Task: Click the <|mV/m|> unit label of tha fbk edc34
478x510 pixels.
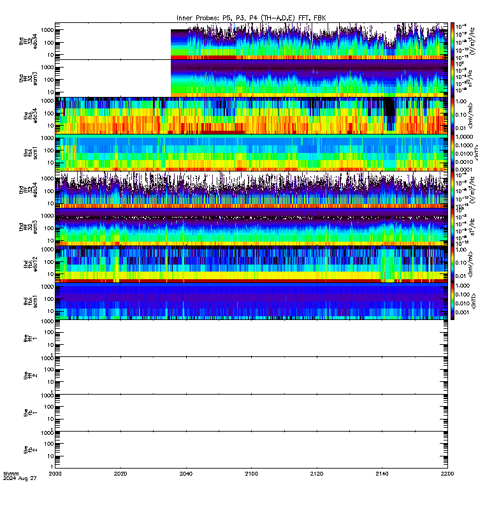Action: click(471, 115)
